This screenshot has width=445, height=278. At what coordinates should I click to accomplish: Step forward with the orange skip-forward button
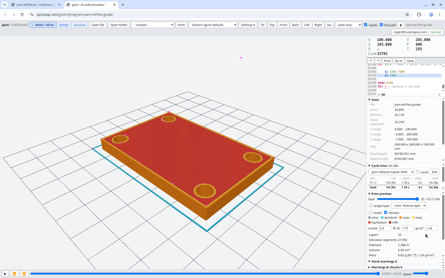pos(24,274)
